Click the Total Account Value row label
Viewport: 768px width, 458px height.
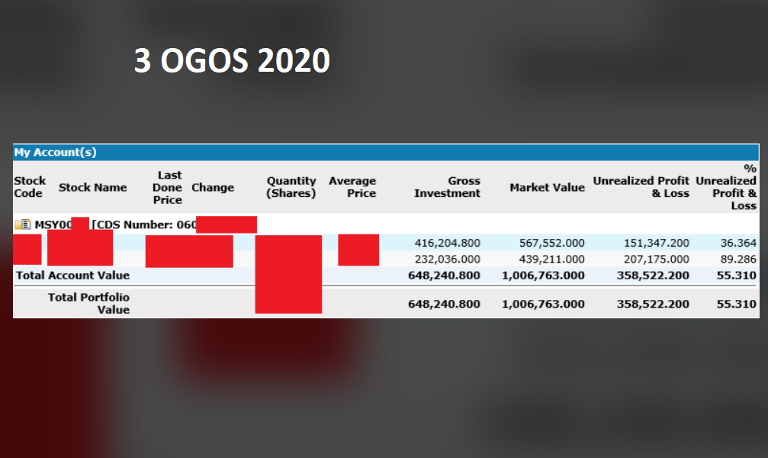[x=72, y=275]
